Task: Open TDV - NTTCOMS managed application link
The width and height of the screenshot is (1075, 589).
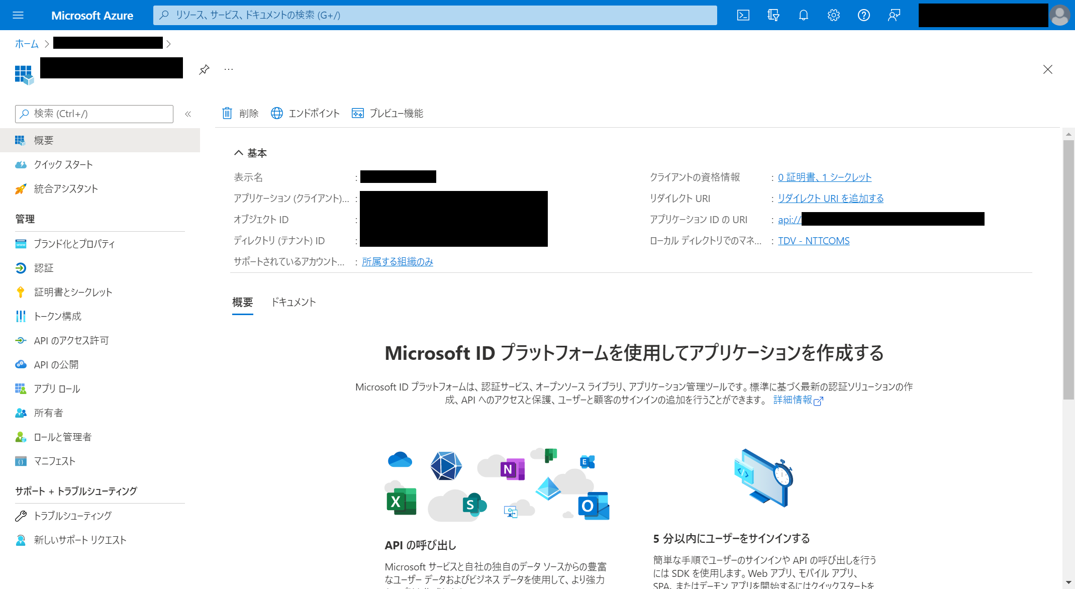Action: pos(814,240)
